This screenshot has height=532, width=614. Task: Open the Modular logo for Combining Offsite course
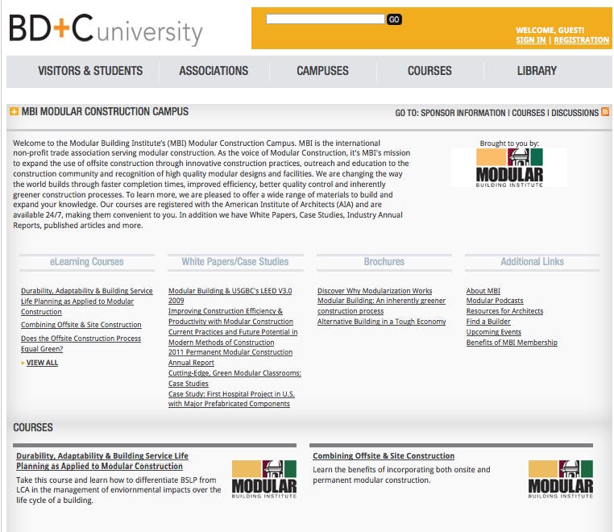(x=560, y=480)
